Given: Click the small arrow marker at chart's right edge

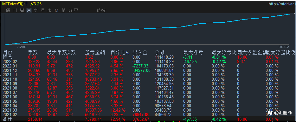Looking at the screenshot, I should pos(295,14).
